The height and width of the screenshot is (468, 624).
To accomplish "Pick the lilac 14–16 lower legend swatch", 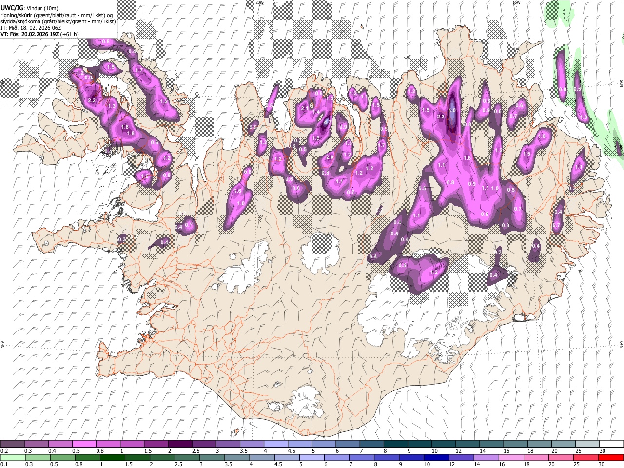I will 486,458.
